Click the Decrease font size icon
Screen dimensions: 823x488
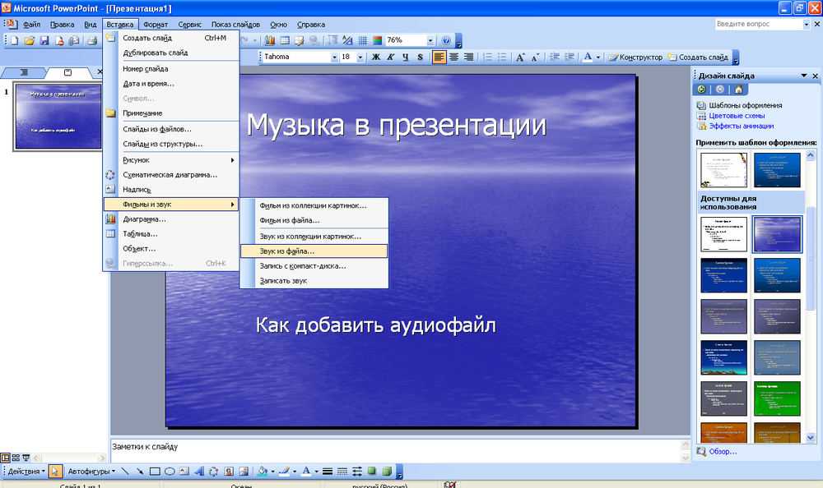[x=535, y=58]
